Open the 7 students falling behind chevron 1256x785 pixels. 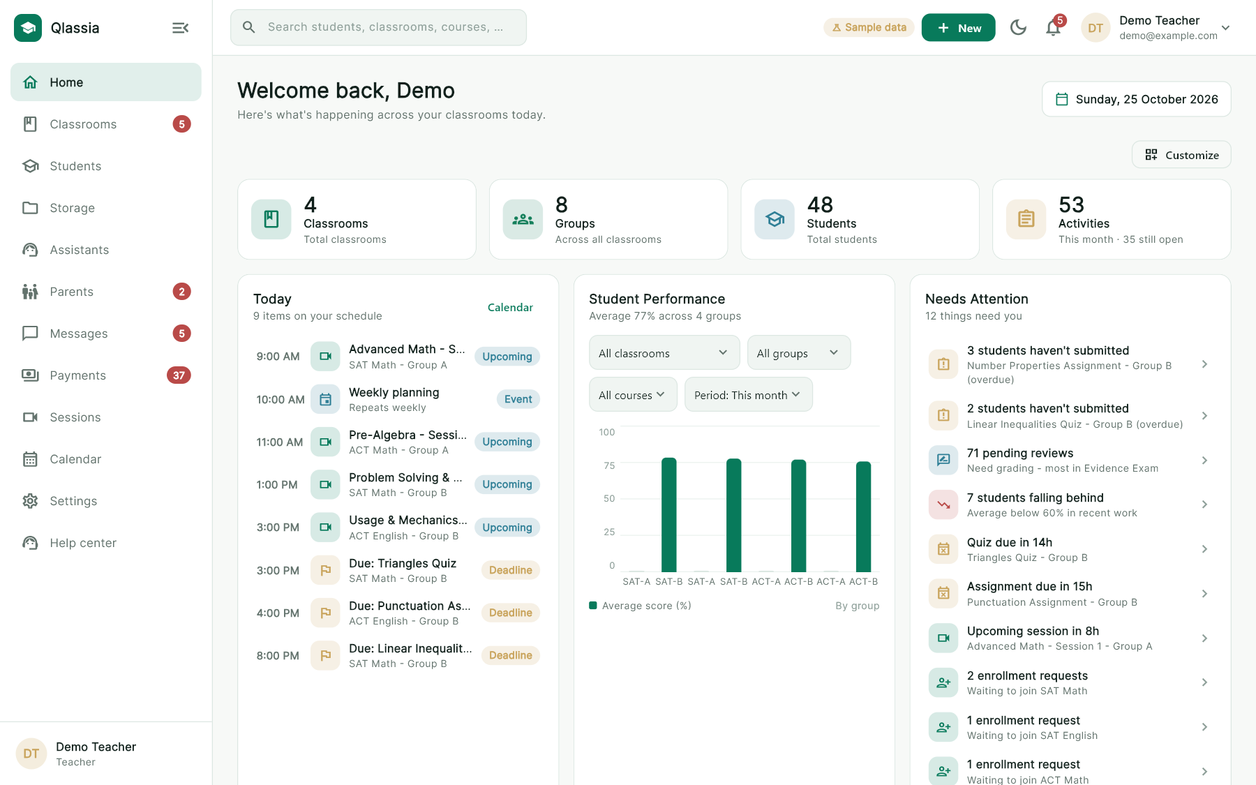pos(1204,504)
